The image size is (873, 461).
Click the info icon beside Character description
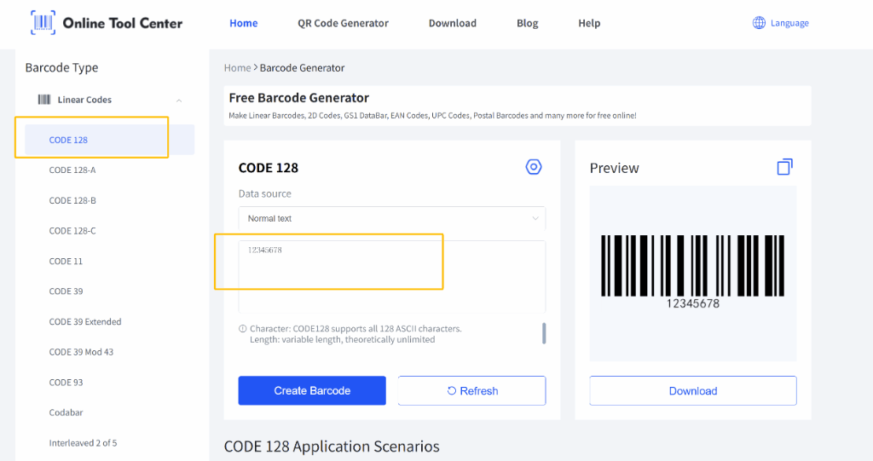click(243, 329)
